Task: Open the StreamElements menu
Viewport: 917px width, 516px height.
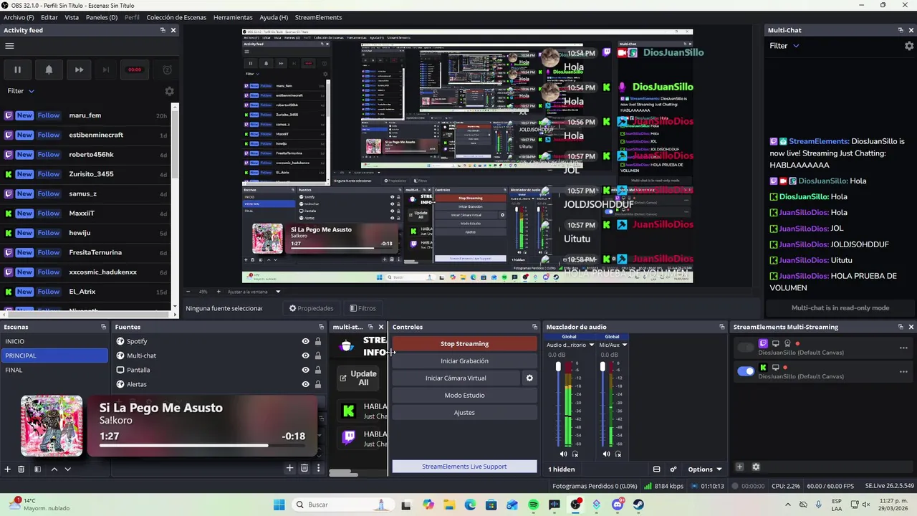Action: [318, 17]
